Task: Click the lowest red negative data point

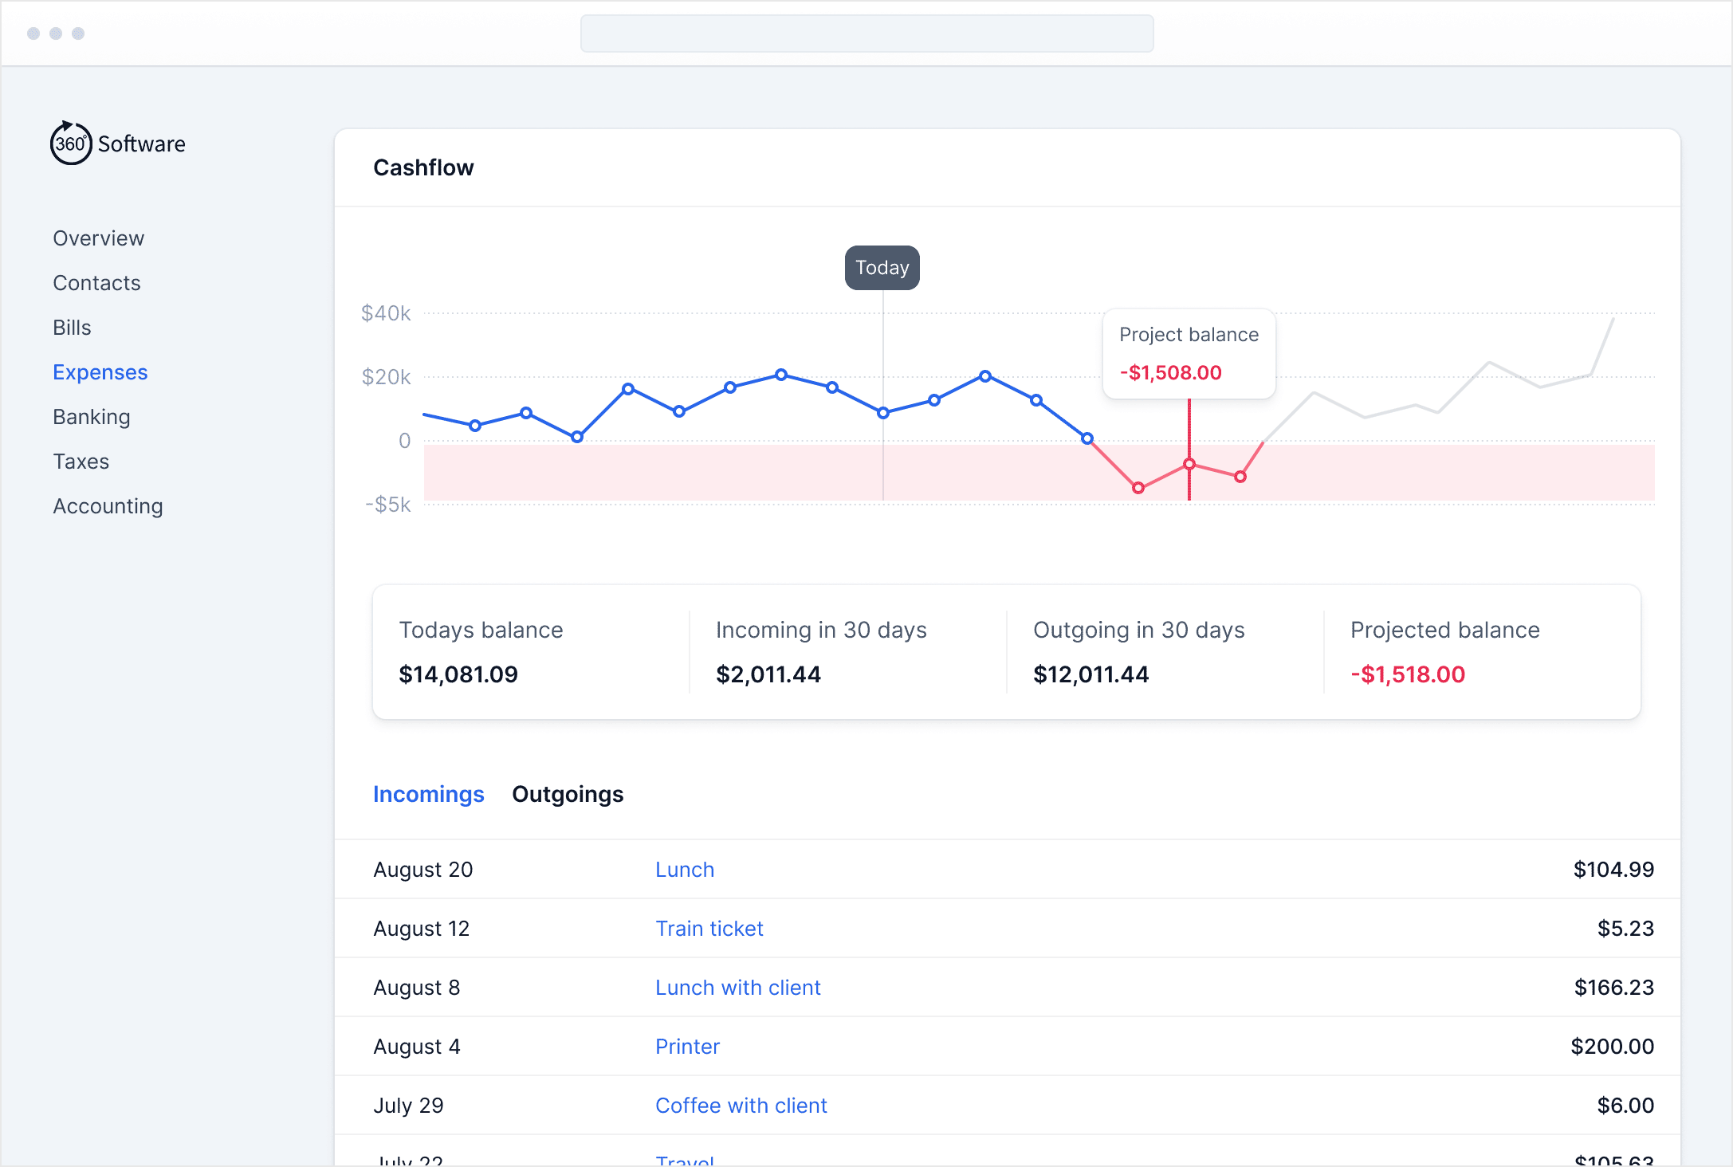Action: tap(1138, 488)
